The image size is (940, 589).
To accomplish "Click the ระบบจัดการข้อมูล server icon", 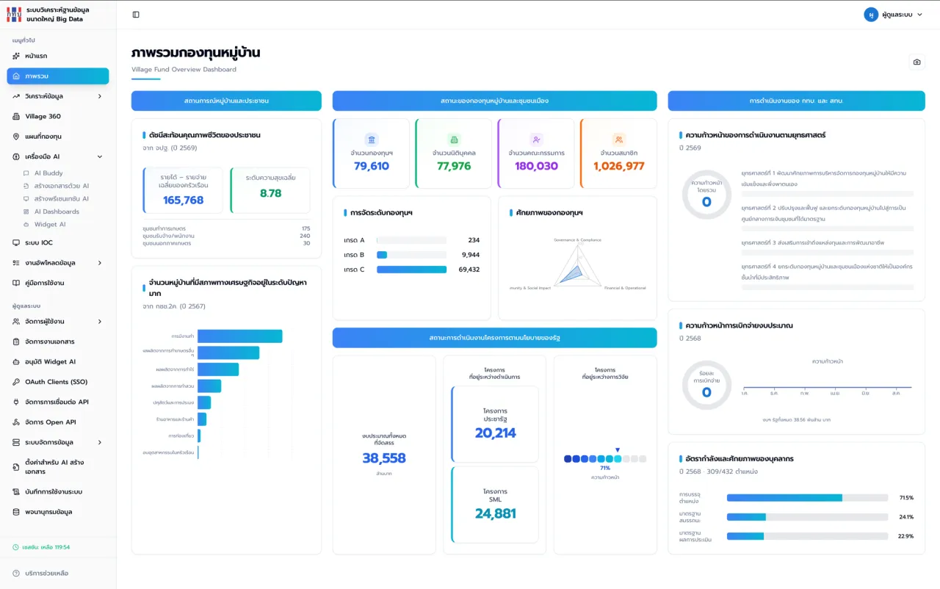I will pos(16,442).
